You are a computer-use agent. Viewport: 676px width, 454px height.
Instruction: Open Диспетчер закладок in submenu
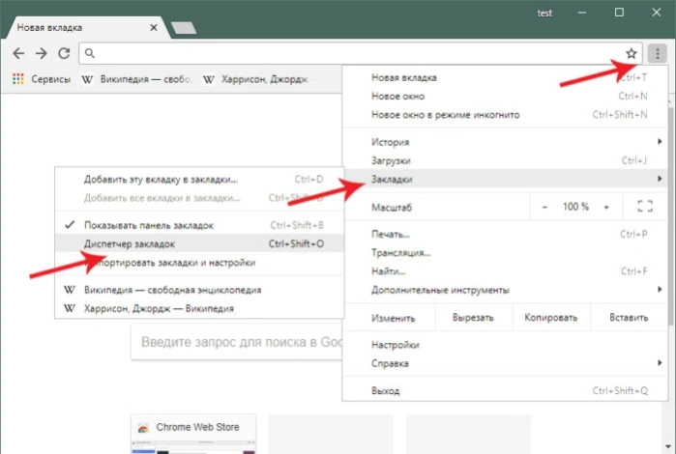(x=199, y=243)
